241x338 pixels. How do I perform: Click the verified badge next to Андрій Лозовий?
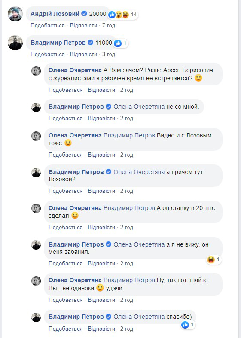click(85, 14)
